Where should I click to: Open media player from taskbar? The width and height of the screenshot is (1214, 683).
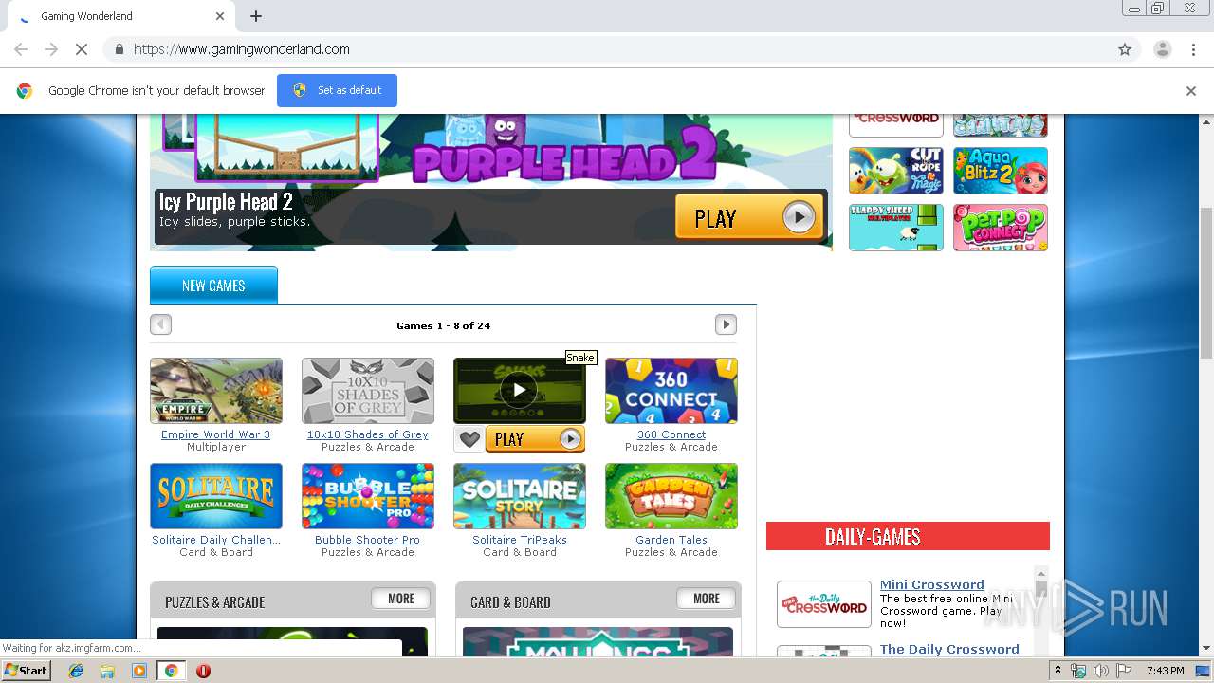(139, 671)
